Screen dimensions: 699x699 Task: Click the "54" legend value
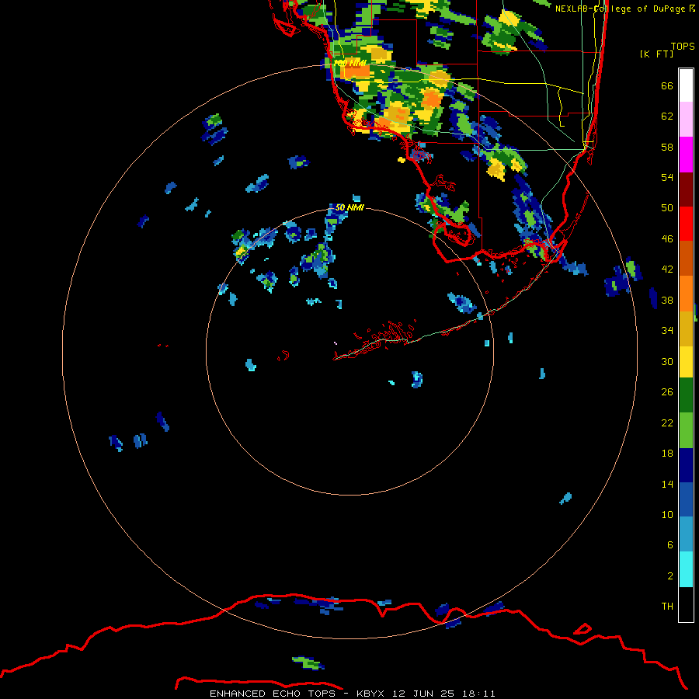667,177
